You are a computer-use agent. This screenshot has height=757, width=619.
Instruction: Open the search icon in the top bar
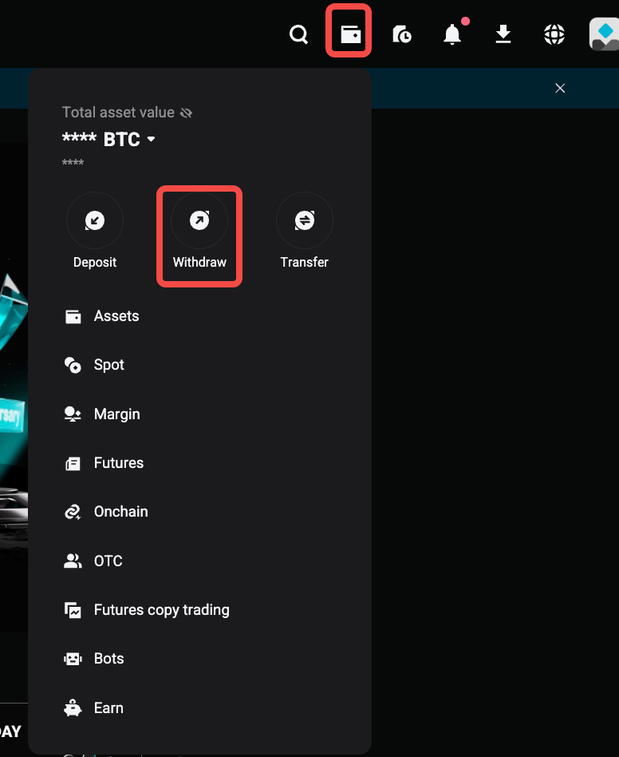(x=298, y=34)
